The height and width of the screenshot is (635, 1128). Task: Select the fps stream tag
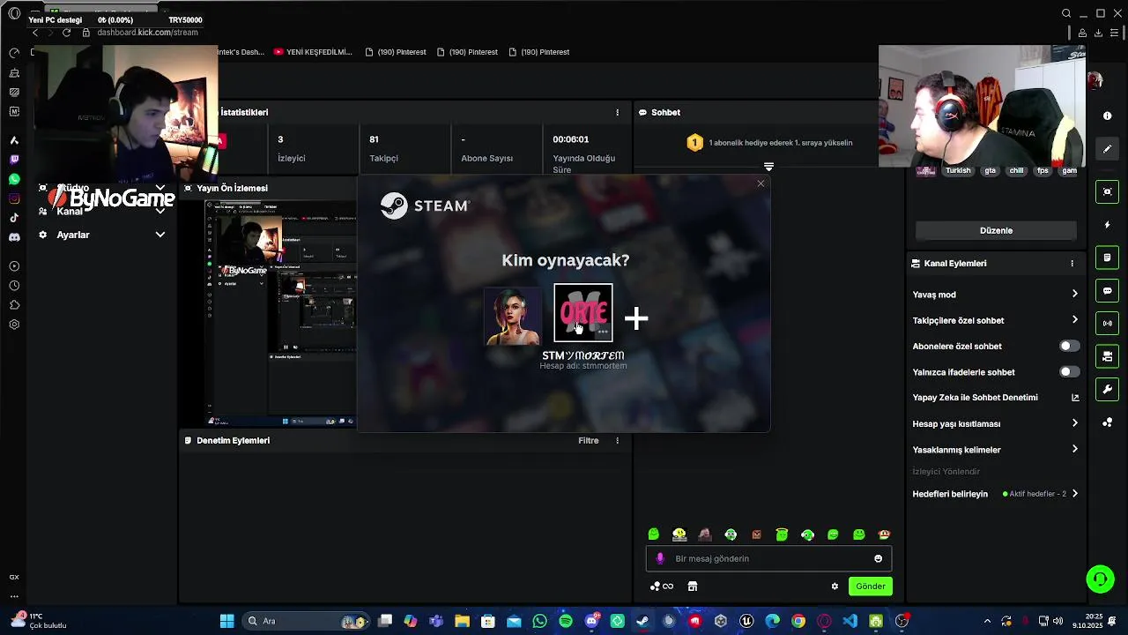pos(1043,170)
